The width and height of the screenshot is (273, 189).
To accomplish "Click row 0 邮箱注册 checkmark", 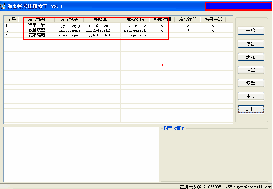I will 162,25.
